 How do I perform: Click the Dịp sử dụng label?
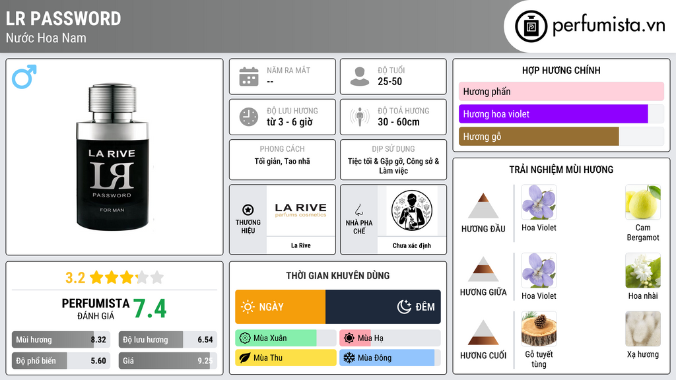click(393, 148)
